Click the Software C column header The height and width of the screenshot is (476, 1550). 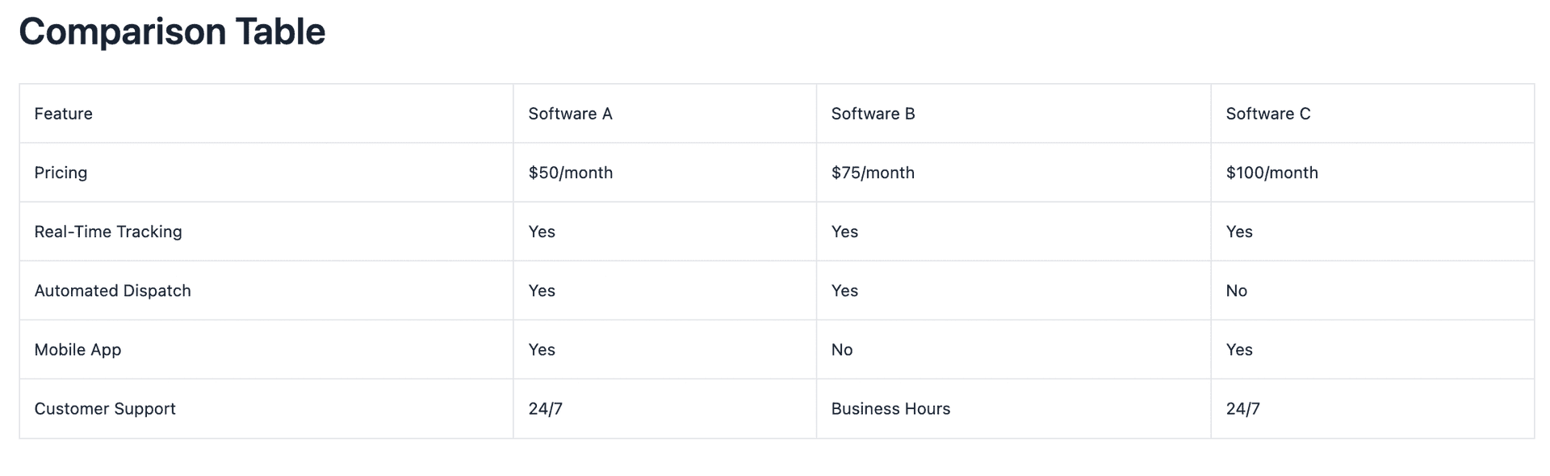[x=1372, y=114]
